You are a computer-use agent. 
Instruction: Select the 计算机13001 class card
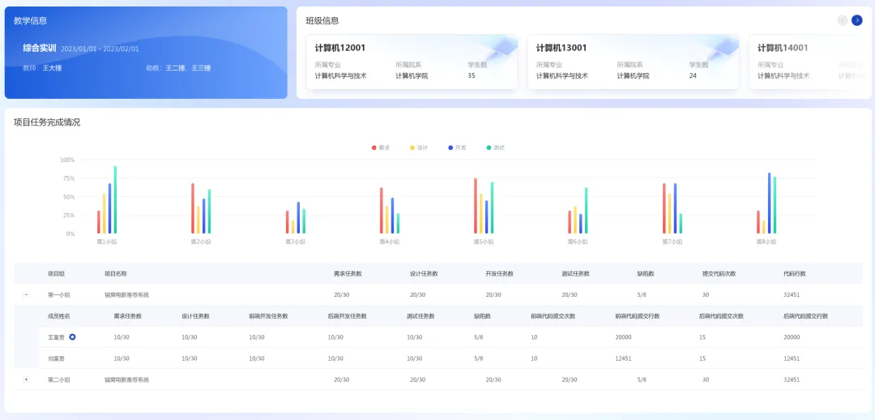[x=633, y=62]
